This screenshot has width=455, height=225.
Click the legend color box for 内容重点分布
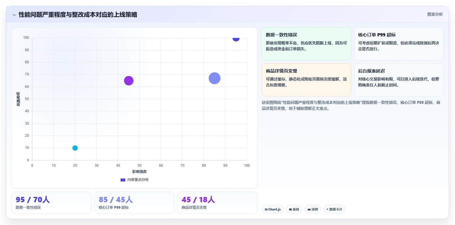pyautogui.click(x=123, y=180)
